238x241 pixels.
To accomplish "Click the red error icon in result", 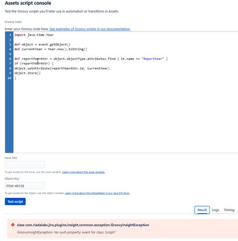I will (x=13, y=225).
